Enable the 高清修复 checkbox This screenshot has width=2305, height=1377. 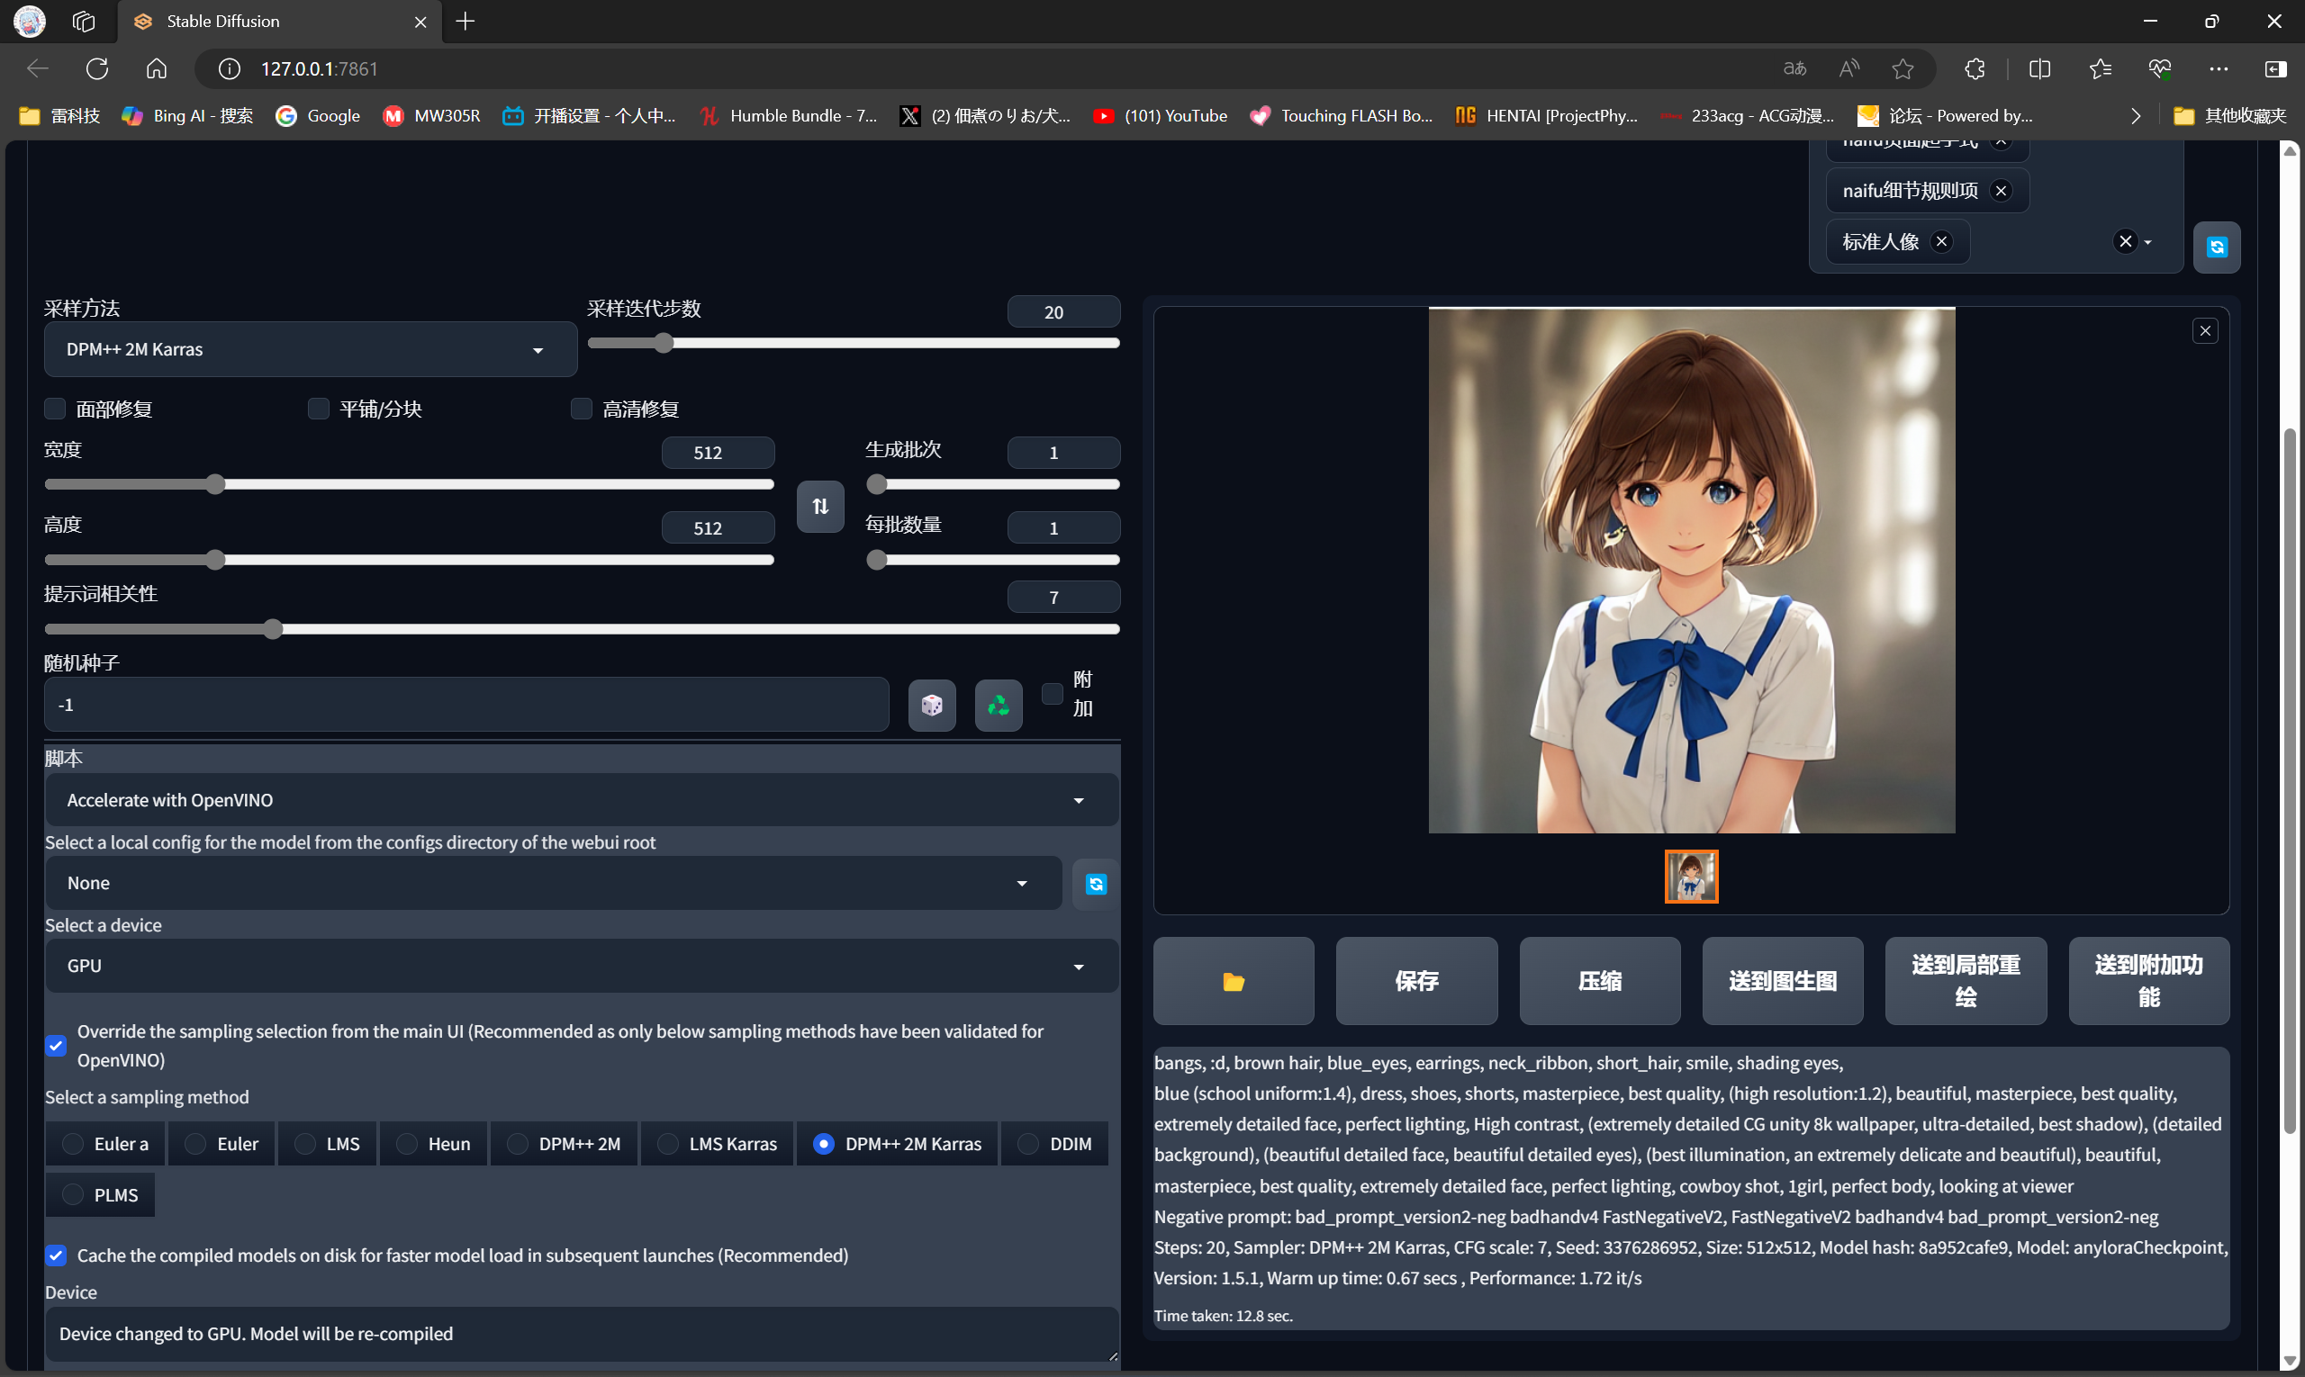(x=581, y=409)
